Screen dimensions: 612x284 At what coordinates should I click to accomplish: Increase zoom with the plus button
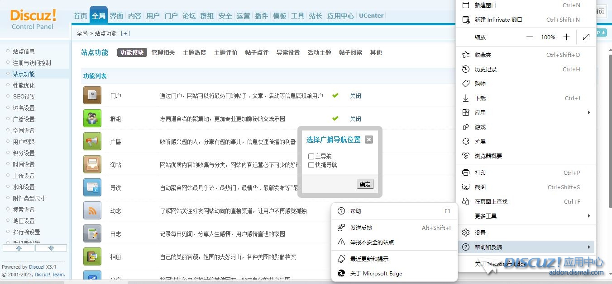click(x=566, y=37)
